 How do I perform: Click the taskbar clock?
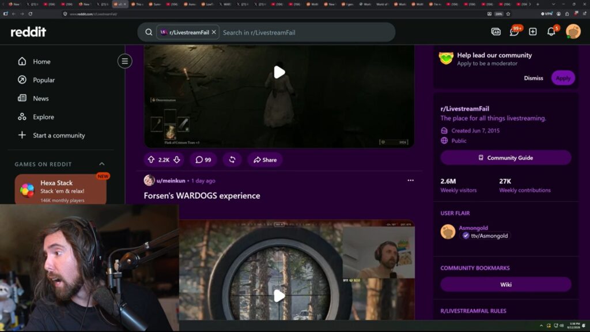(x=574, y=326)
